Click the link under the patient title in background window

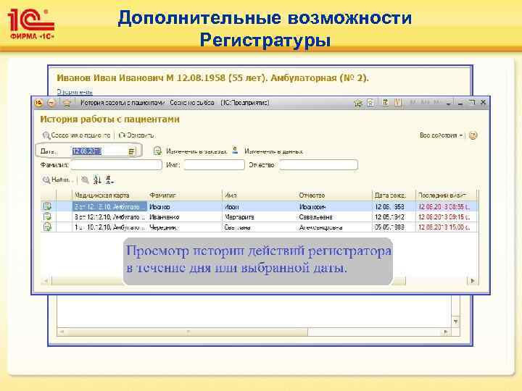(x=75, y=92)
